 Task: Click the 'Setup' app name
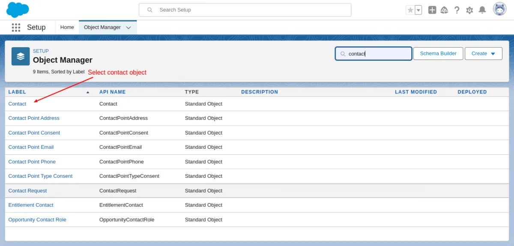pyautogui.click(x=36, y=27)
